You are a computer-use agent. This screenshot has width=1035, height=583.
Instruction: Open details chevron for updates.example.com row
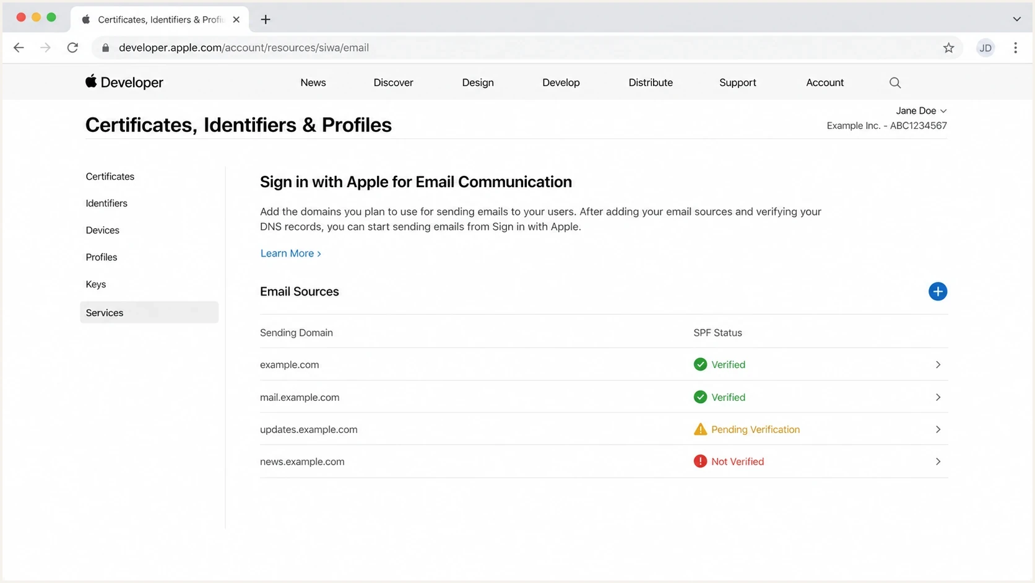point(938,429)
